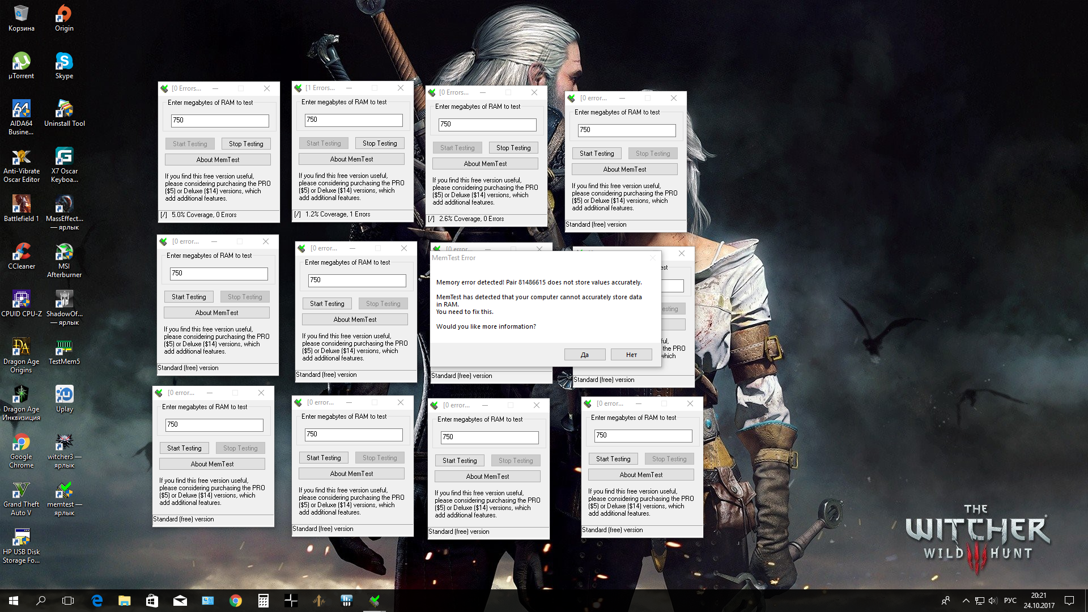Open the AIDA64 Business desktop icon

[x=22, y=117]
